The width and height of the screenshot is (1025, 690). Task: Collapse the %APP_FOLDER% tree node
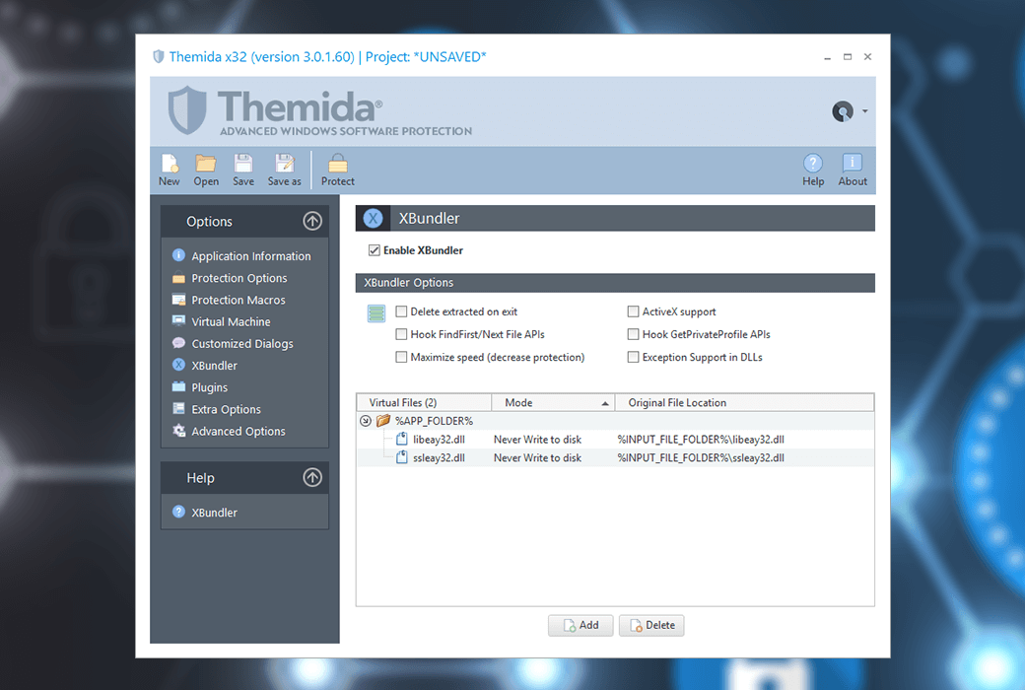pyautogui.click(x=365, y=420)
